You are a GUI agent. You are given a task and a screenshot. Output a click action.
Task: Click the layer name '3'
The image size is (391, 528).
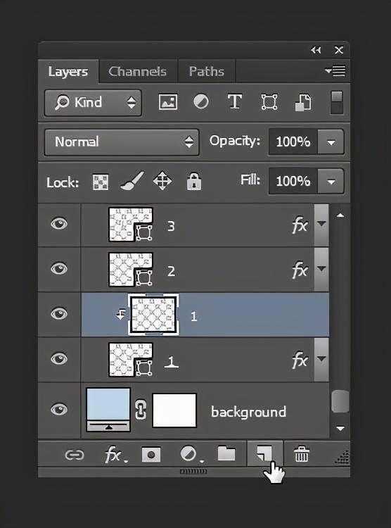pos(171,226)
